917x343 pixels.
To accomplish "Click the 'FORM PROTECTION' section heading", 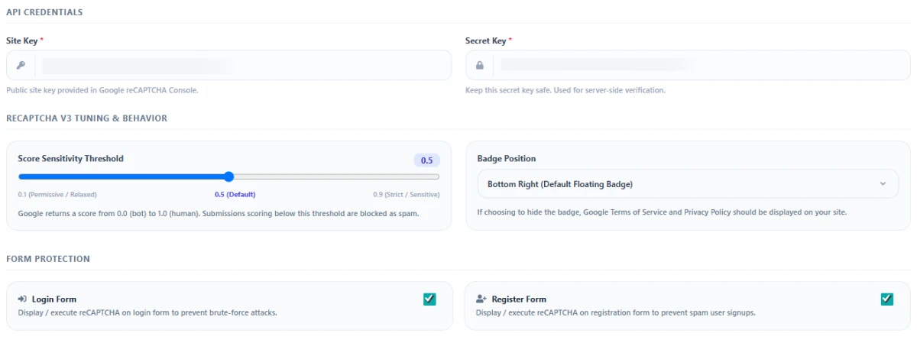I will [48, 259].
